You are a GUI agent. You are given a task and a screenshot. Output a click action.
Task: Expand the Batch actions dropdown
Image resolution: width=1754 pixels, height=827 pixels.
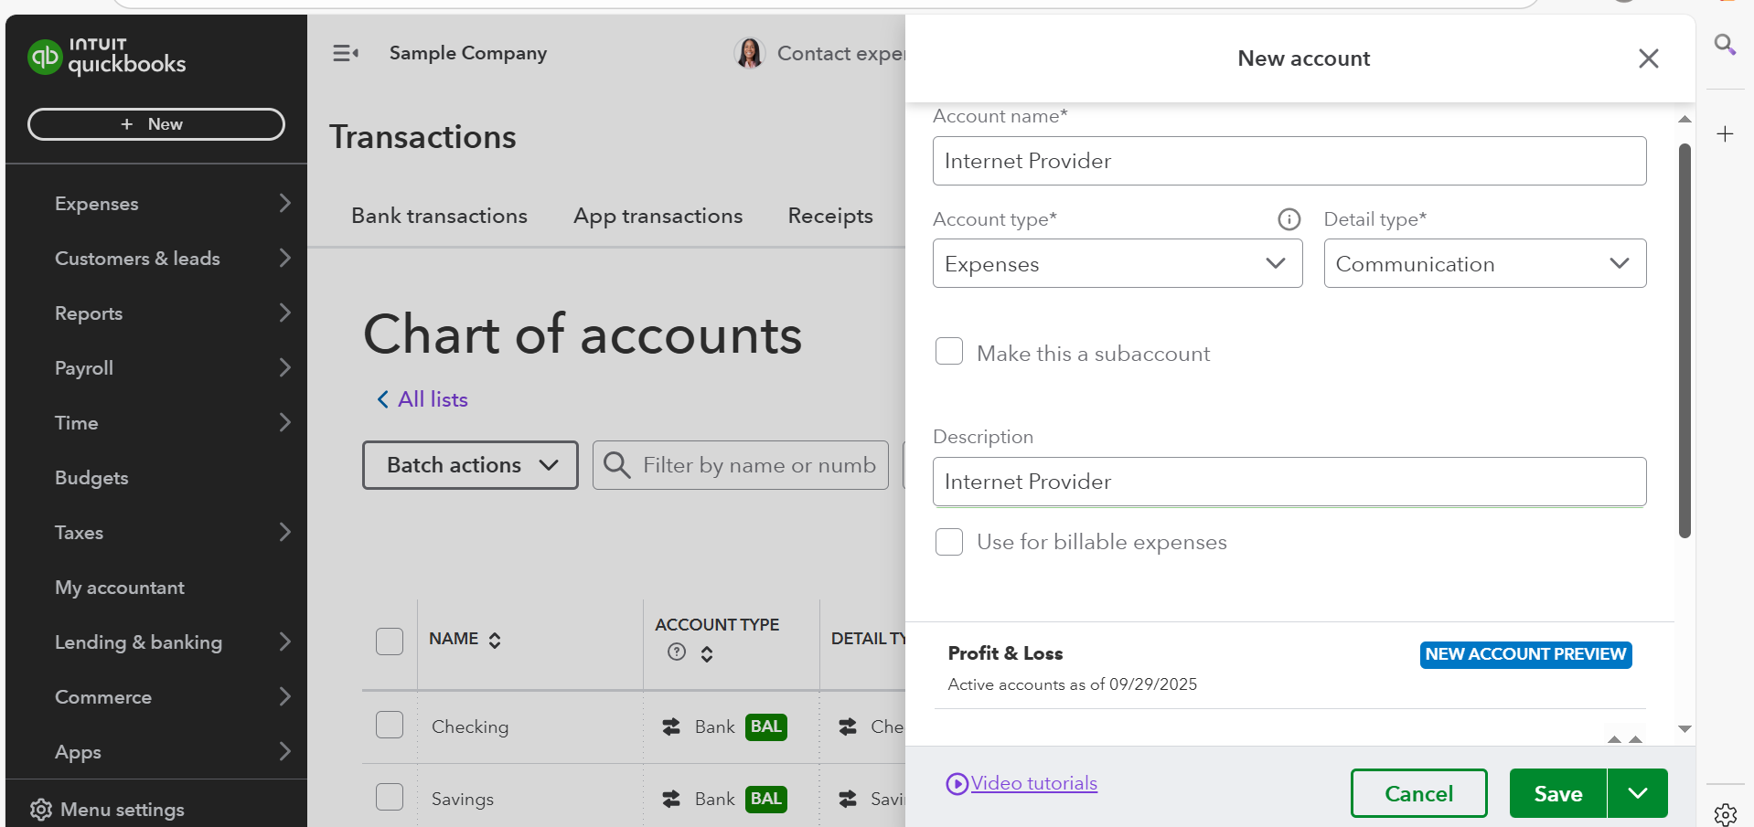coord(470,465)
